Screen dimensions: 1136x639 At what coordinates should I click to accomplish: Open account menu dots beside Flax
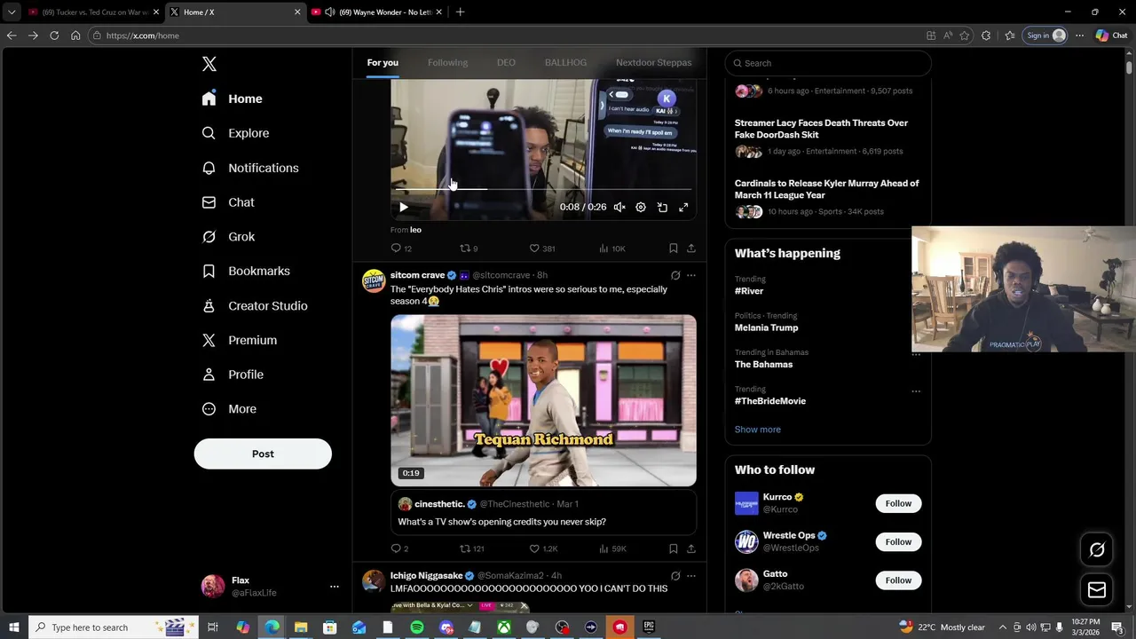[335, 587]
